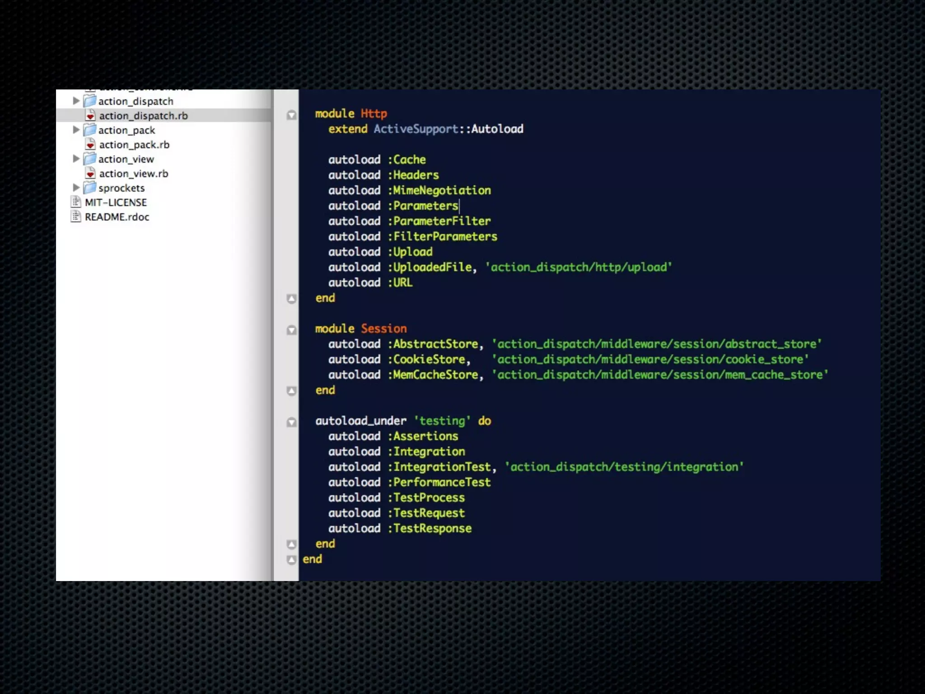Click the README.rdoc document icon
Viewport: 925px width, 694px height.
click(x=75, y=216)
